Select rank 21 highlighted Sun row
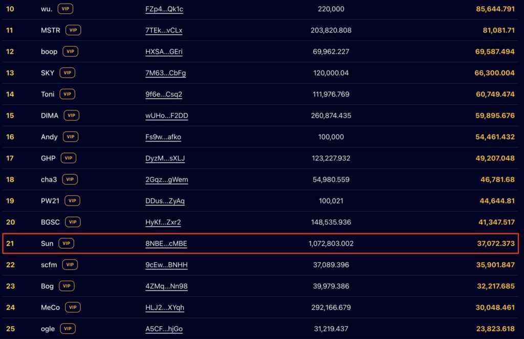This screenshot has height=339, width=524. pos(260,243)
